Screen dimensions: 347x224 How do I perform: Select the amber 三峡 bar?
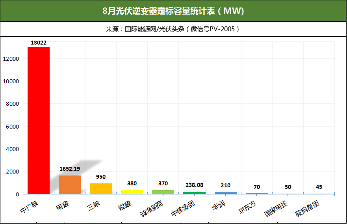tap(101, 189)
